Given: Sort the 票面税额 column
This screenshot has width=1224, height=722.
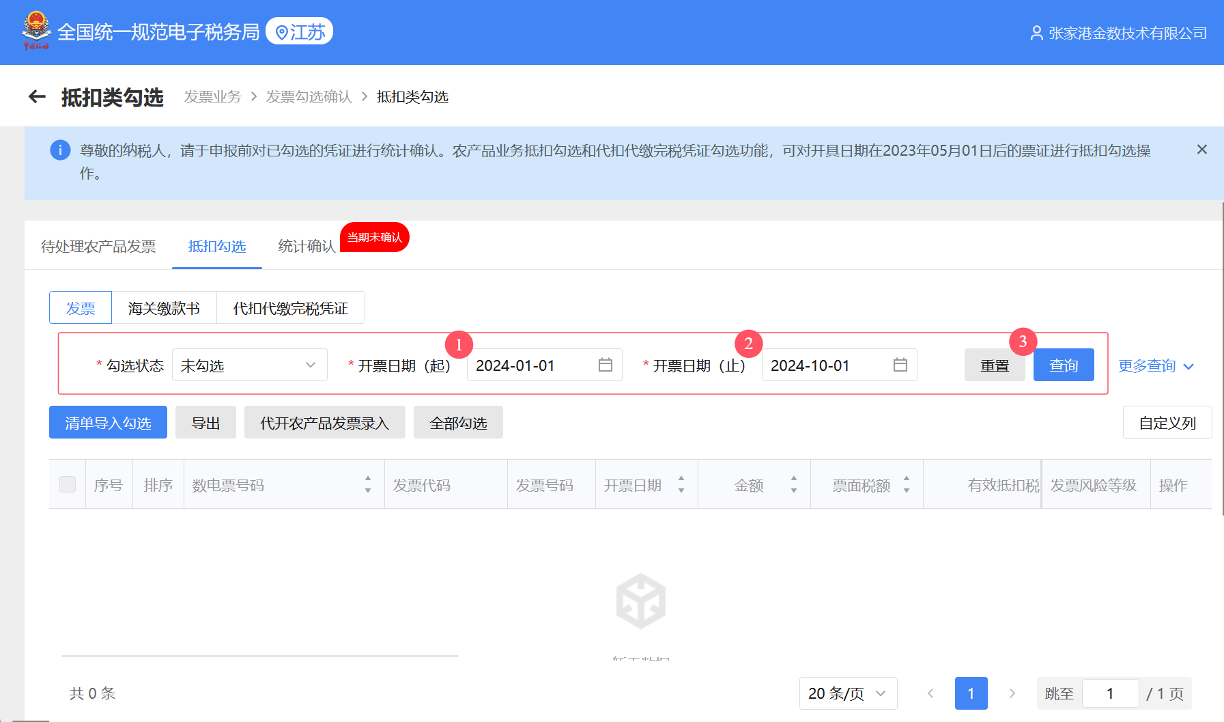Looking at the screenshot, I should tap(907, 484).
